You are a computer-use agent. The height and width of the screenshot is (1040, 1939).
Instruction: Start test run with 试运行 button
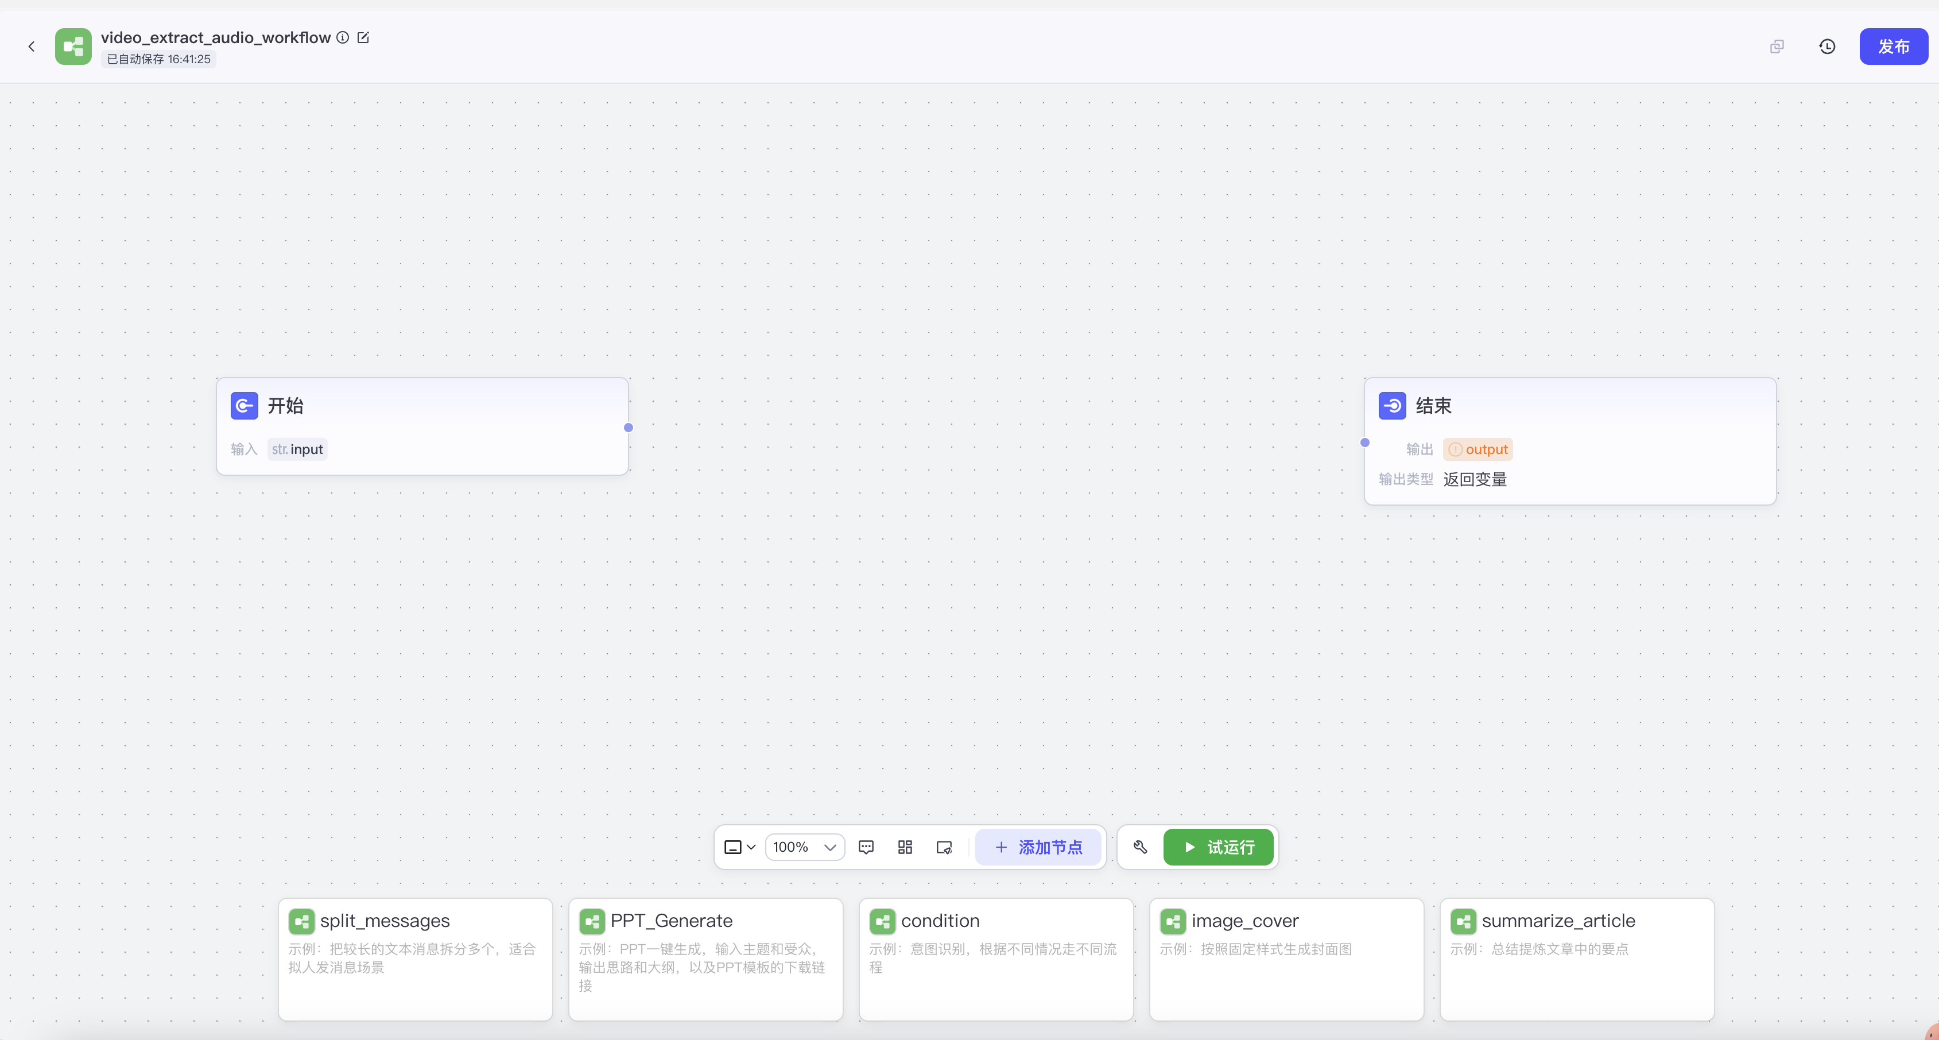tap(1218, 847)
